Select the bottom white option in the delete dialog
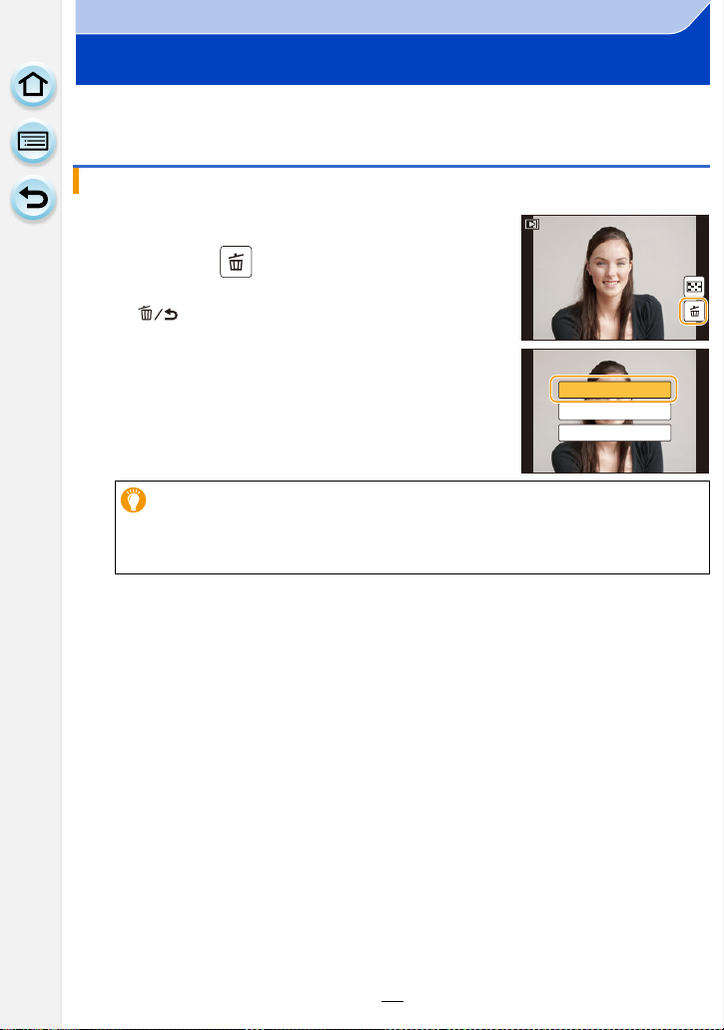Image resolution: width=724 pixels, height=1030 pixels. click(614, 433)
